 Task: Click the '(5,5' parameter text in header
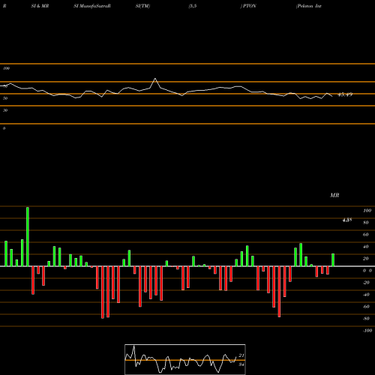click(x=193, y=6)
